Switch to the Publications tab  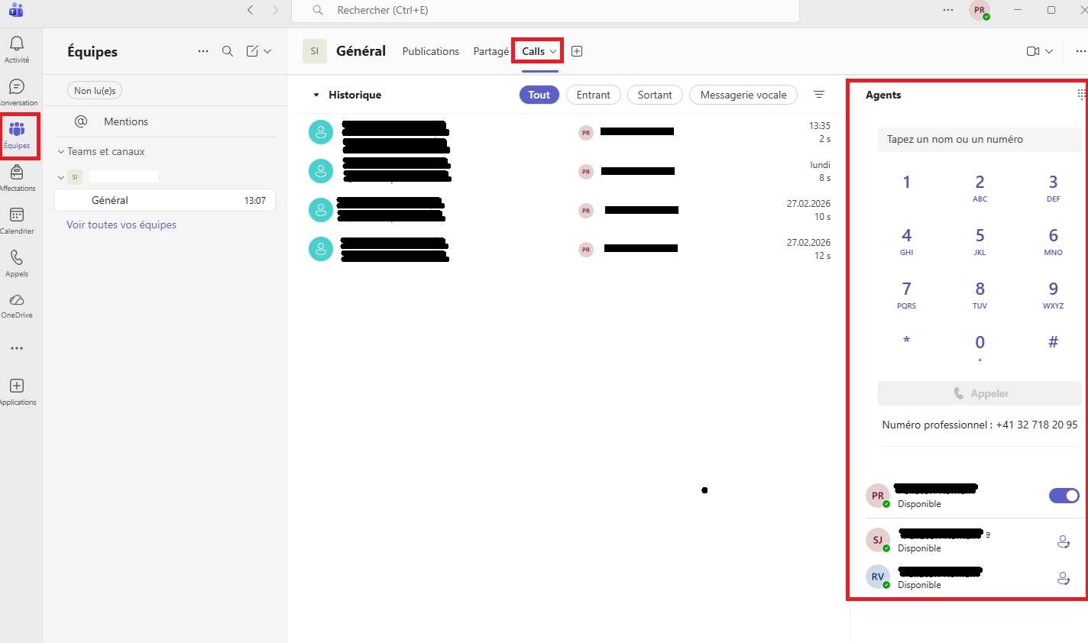[x=430, y=51]
